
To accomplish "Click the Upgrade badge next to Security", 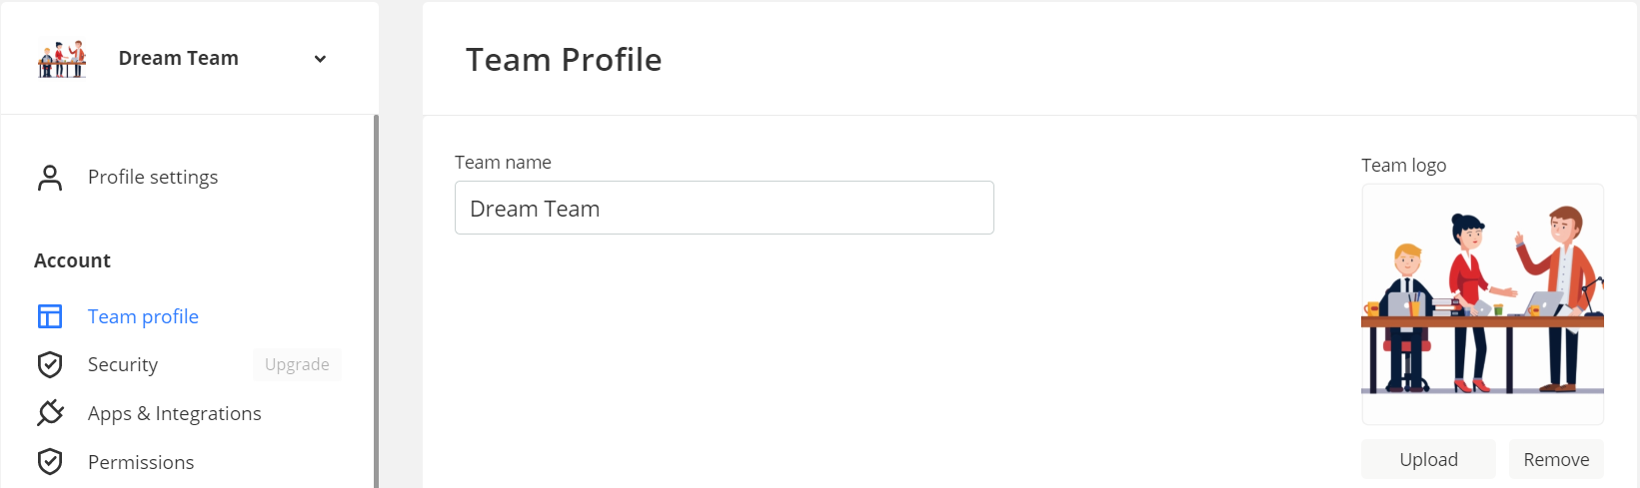I will tap(297, 364).
